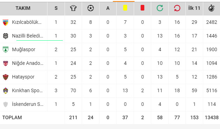
Task: Sort by green substituted-in arrow icon
Action: (160, 8)
